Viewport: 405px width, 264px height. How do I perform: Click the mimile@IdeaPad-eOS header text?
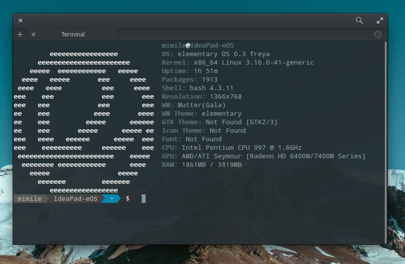(198, 46)
